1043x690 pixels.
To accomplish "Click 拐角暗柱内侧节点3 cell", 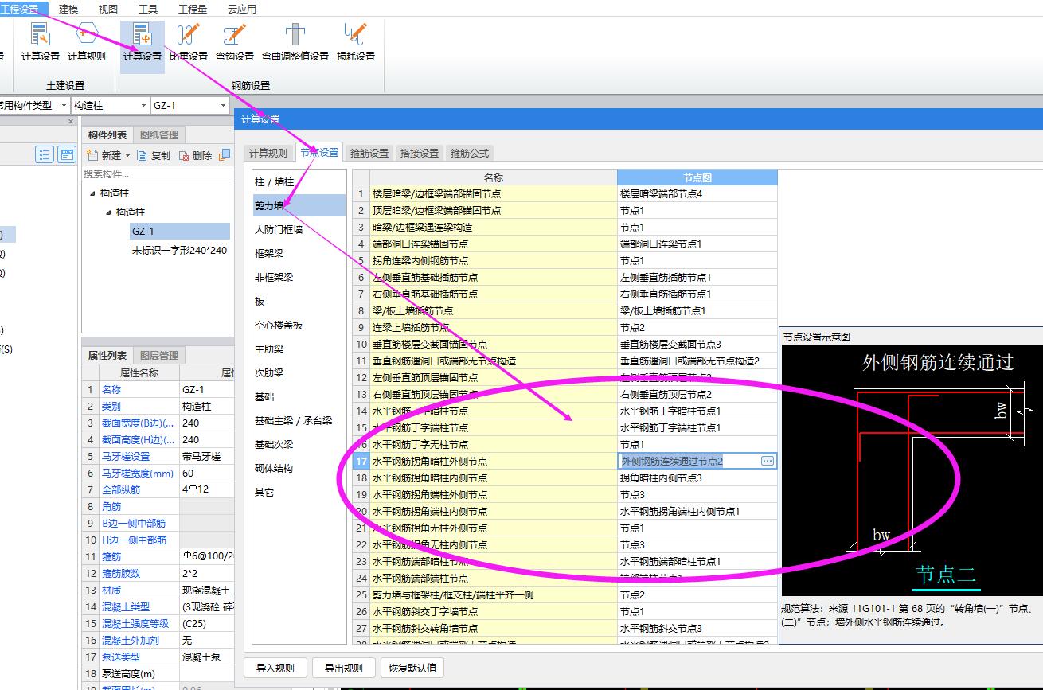I will tap(697, 478).
